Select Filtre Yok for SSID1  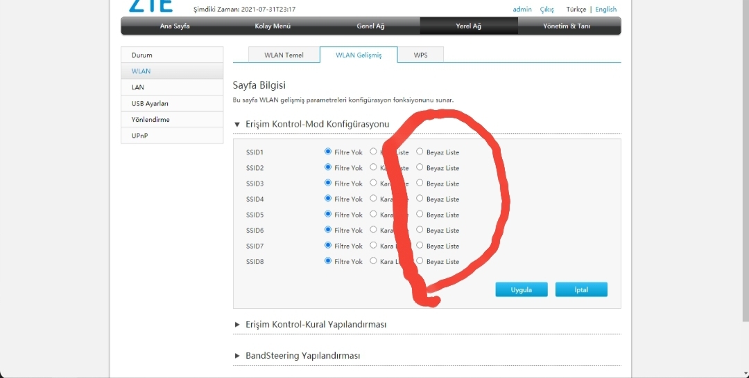point(327,152)
